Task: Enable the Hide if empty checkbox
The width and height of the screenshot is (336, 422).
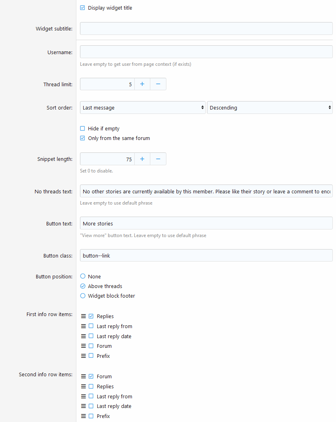Action: point(83,129)
